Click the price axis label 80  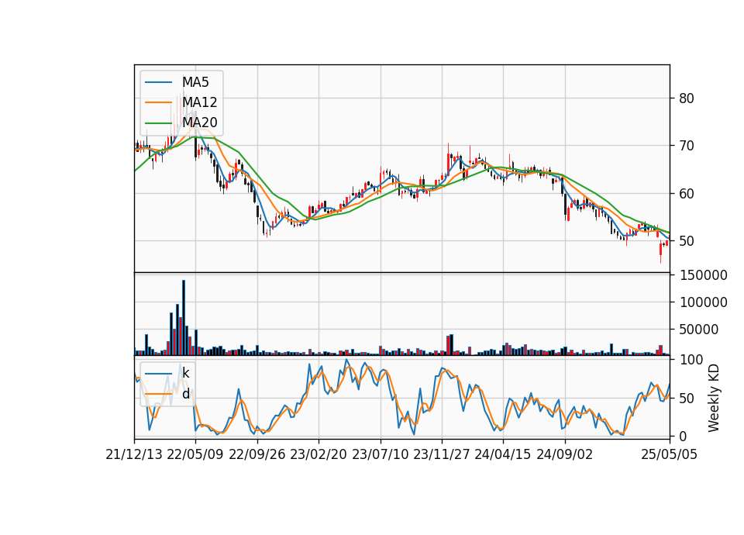tap(687, 98)
